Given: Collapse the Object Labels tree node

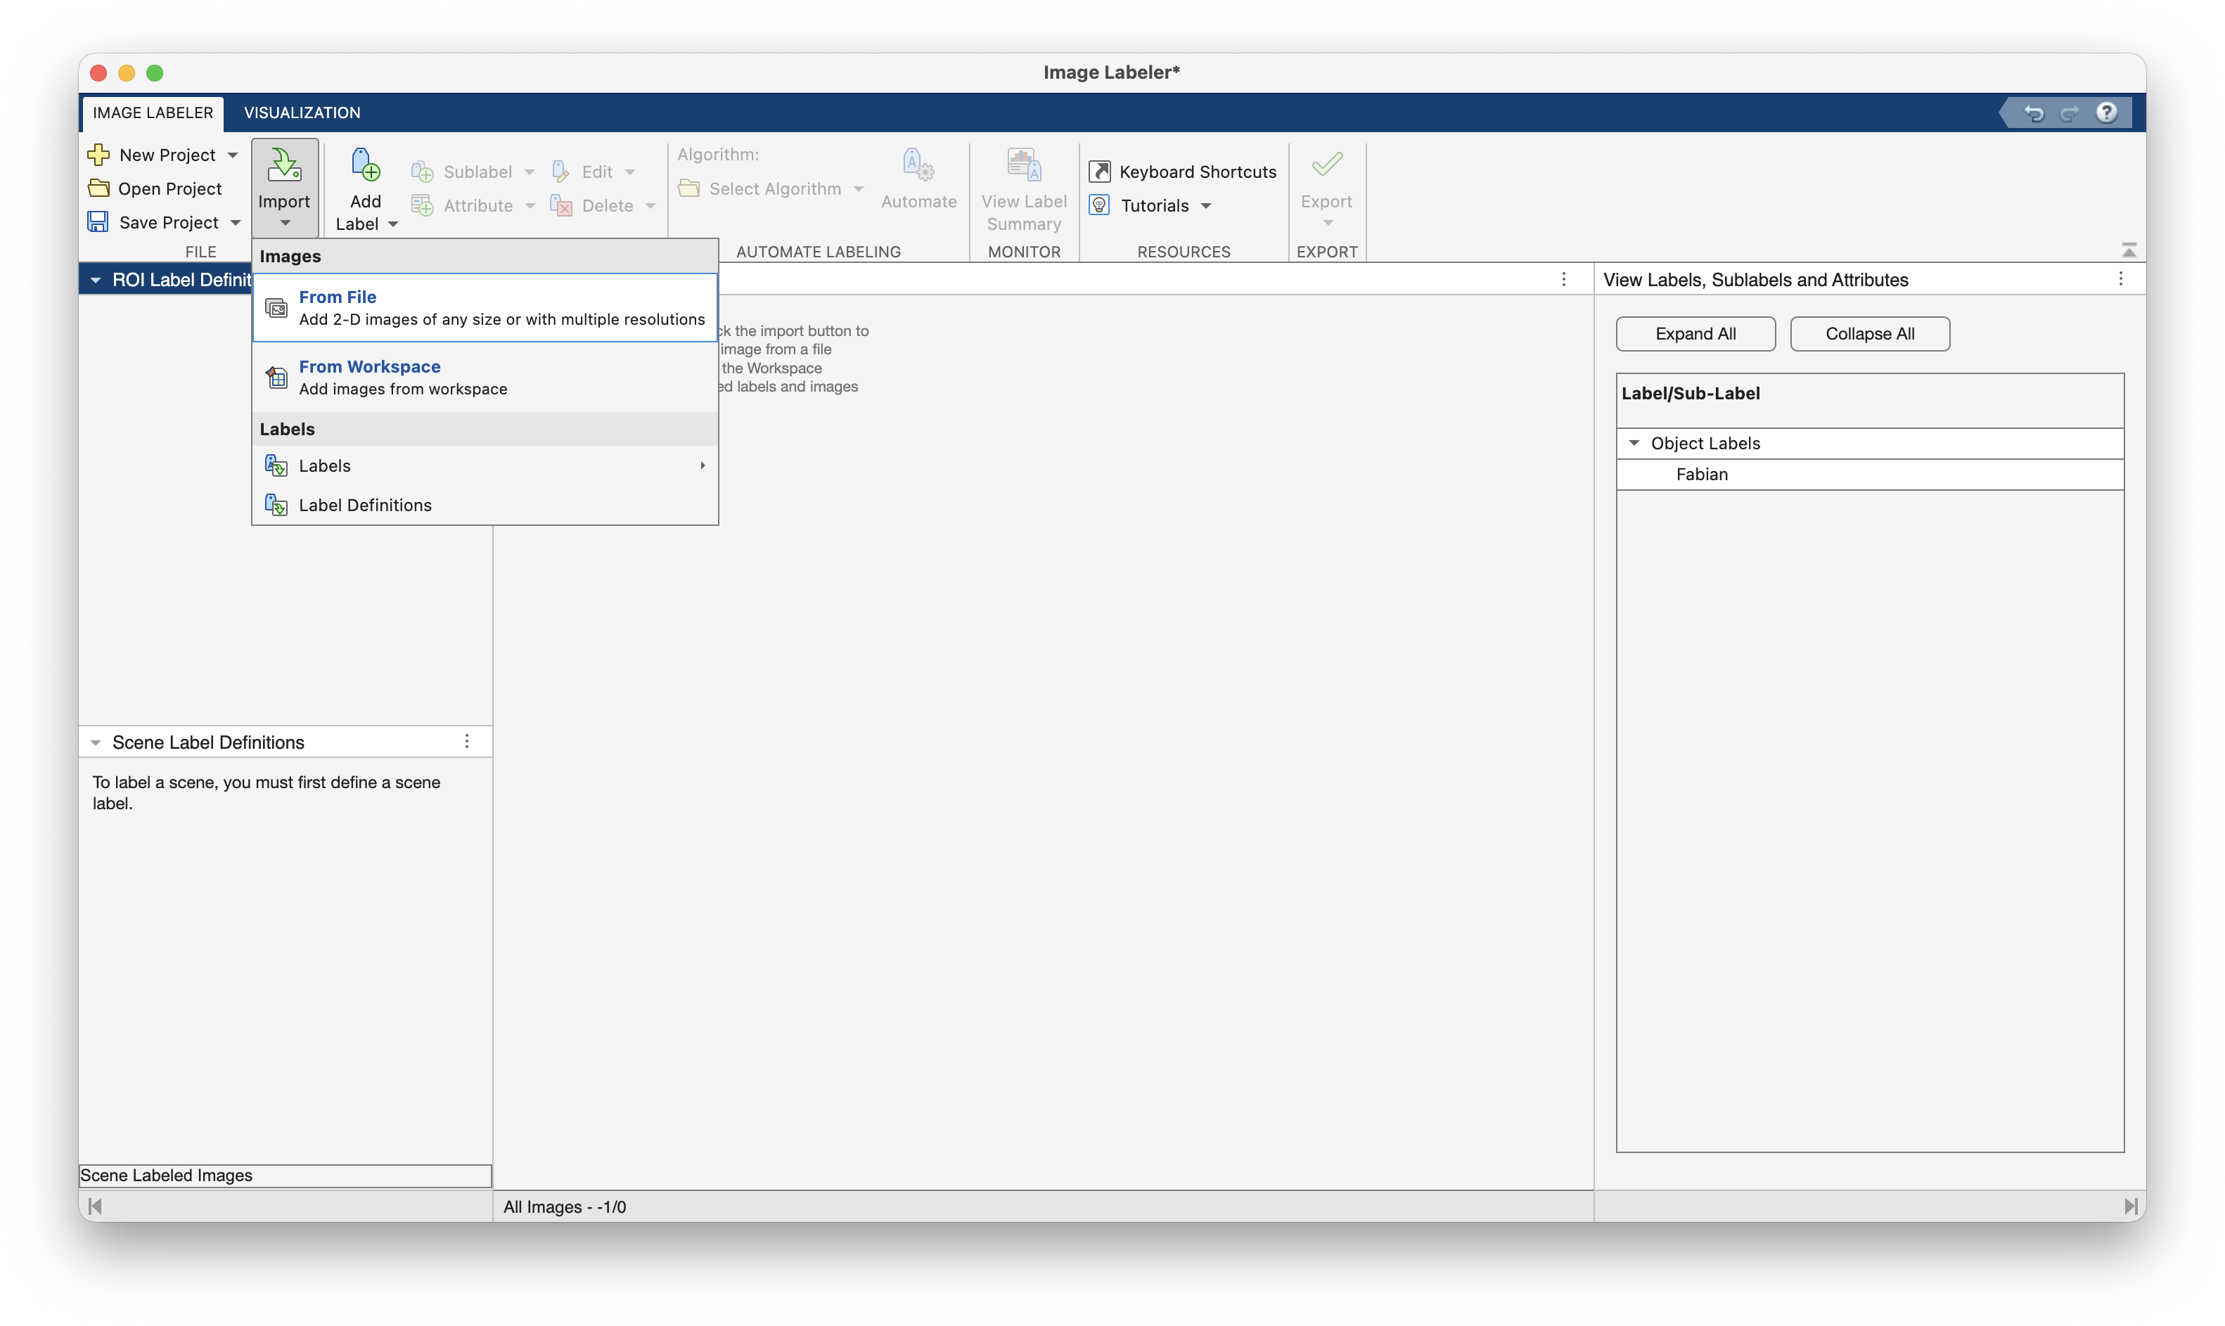Looking at the screenshot, I should [1634, 443].
